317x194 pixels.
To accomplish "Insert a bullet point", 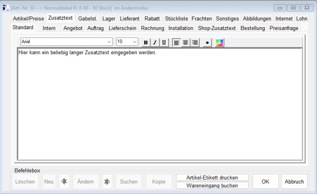I will pyautogui.click(x=207, y=42).
